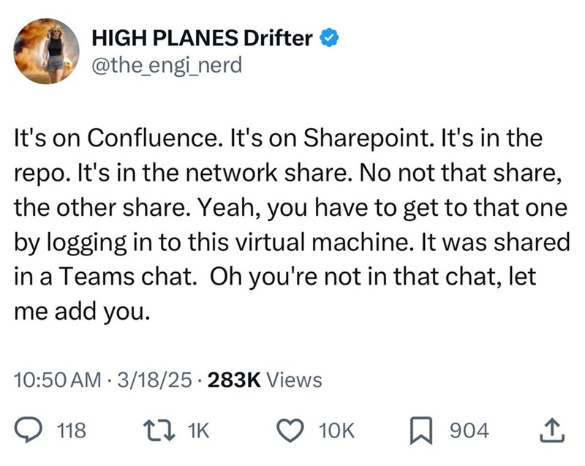Click the 3/18/25 date
The height and width of the screenshot is (466, 585).
pos(154,380)
